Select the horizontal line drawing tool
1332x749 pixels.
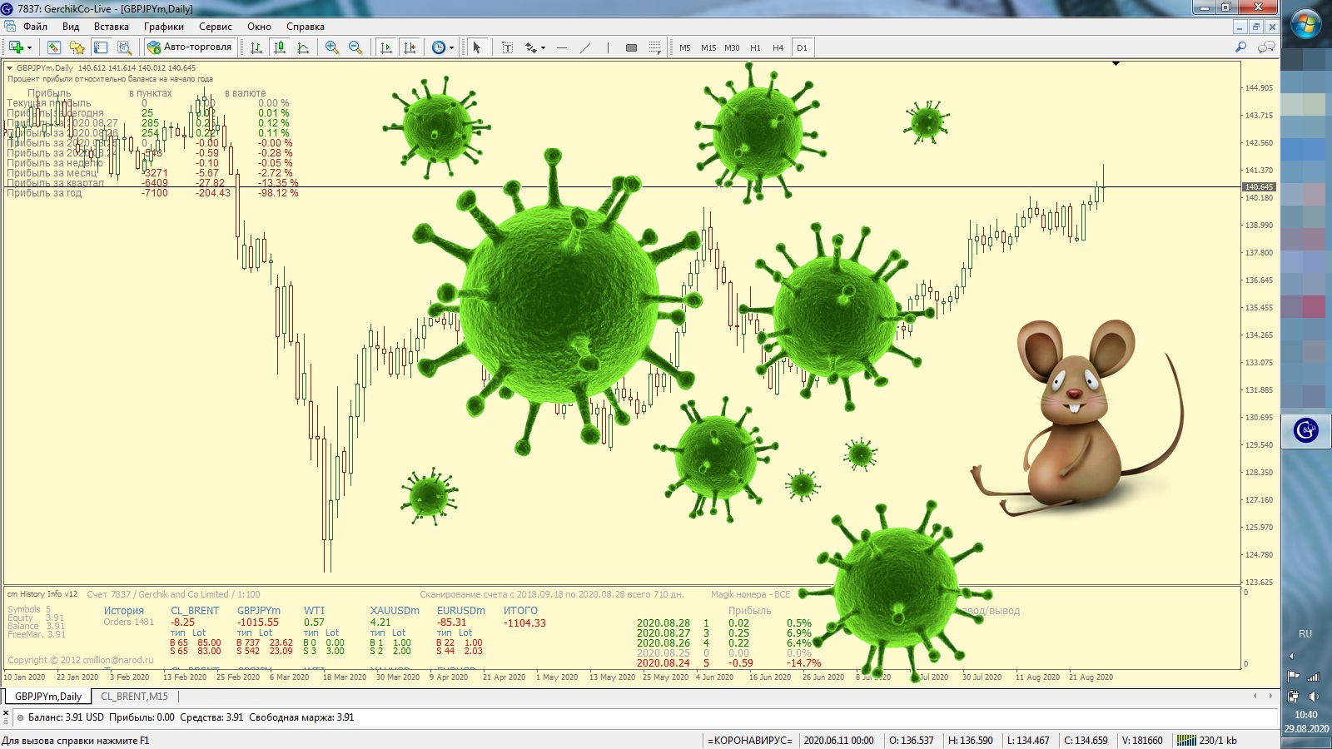pos(562,47)
